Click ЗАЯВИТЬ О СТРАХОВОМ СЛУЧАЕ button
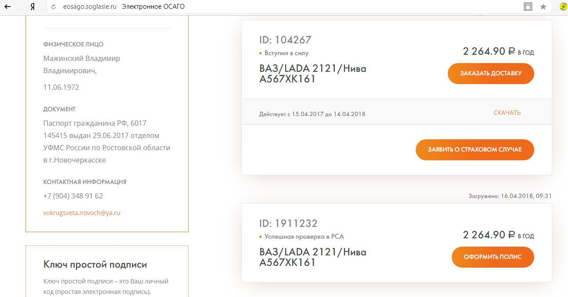This screenshot has height=297, width=568. 475,150
